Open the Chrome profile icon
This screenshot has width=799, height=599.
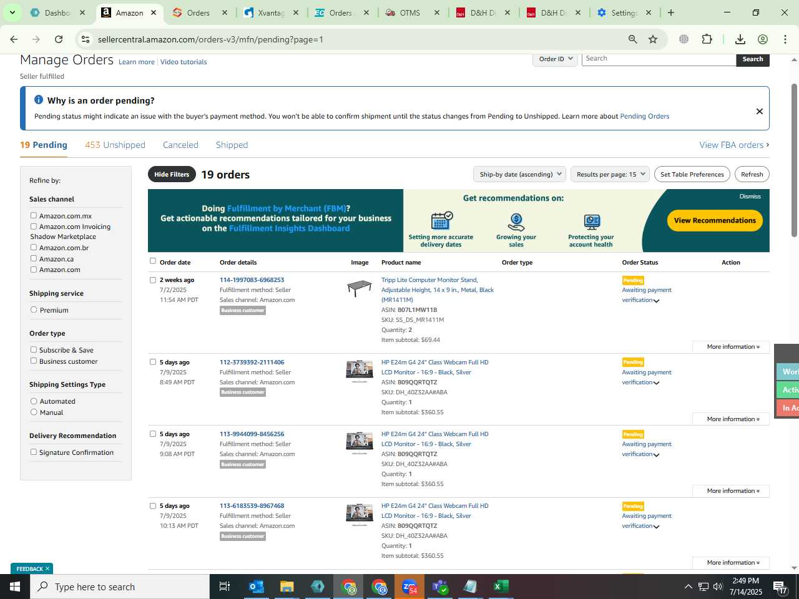click(763, 39)
